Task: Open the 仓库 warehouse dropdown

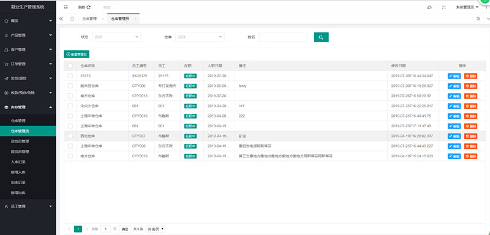Action: point(200,37)
